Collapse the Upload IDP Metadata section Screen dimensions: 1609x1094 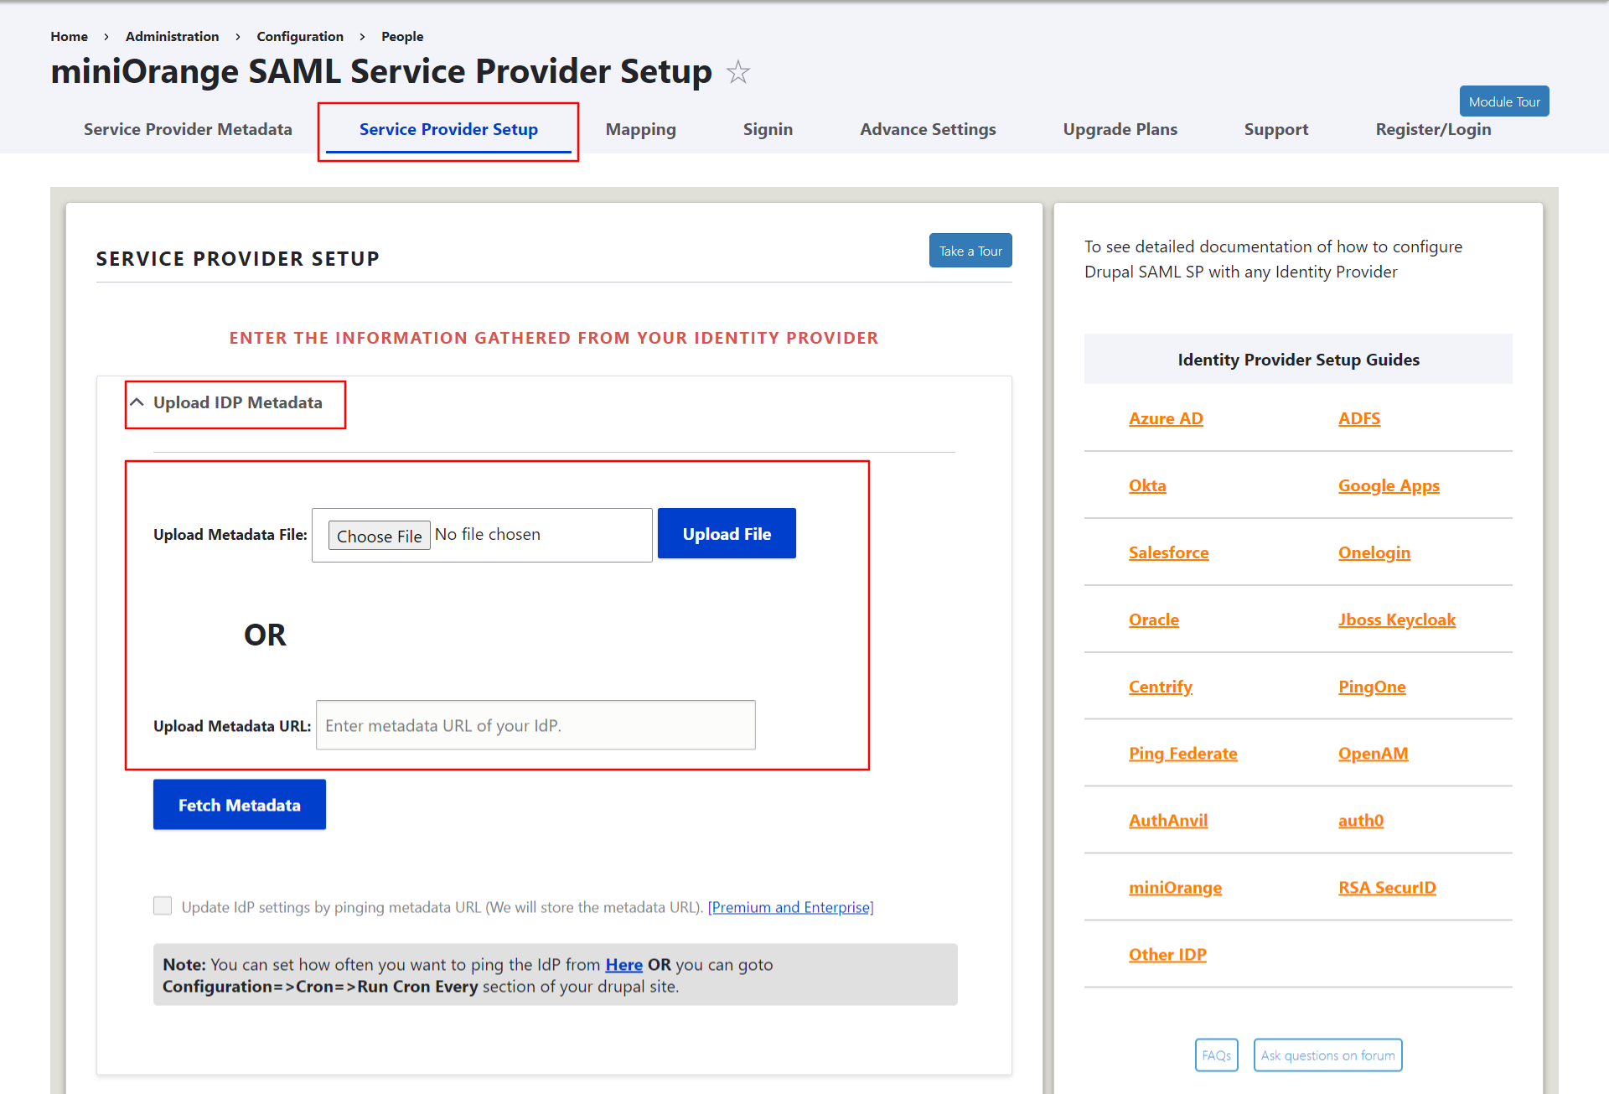pos(226,402)
